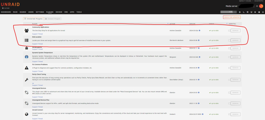The height and width of the screenshot is (120, 265).
Task: Switch to the Install Plugin tab
Action: click(x=52, y=19)
